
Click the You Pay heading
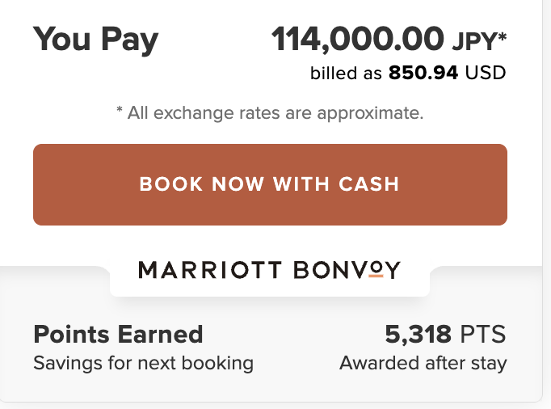pos(96,40)
